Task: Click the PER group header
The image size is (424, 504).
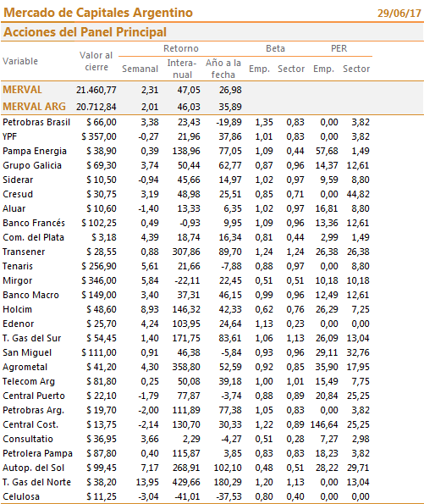Action: (339, 48)
